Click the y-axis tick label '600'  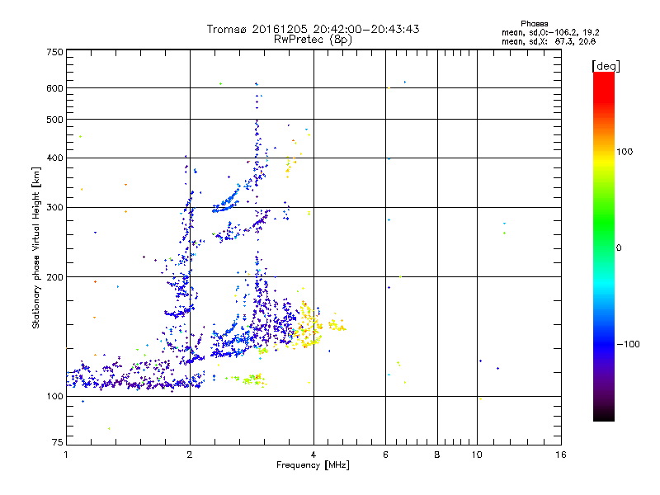pyautogui.click(x=54, y=88)
